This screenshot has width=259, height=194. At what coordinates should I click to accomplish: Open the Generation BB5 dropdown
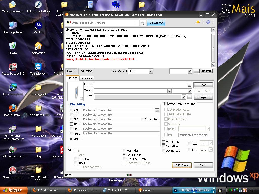pos(151,71)
